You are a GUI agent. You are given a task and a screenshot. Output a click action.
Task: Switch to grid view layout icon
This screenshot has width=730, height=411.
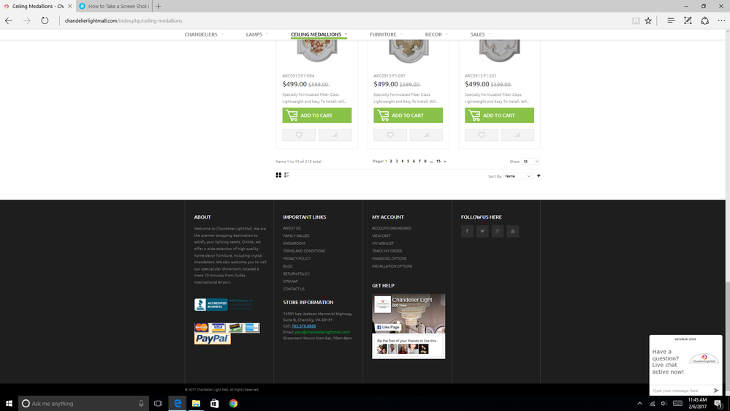point(278,176)
